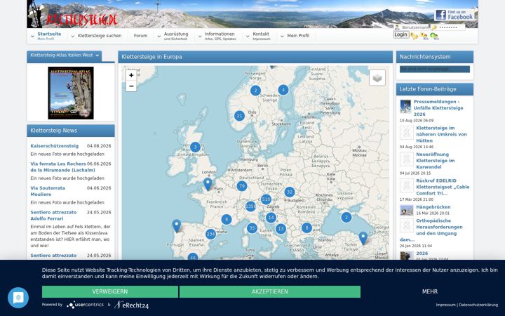
Task: Click AKZEPTIEREN to accept tracking
Action: click(270, 291)
